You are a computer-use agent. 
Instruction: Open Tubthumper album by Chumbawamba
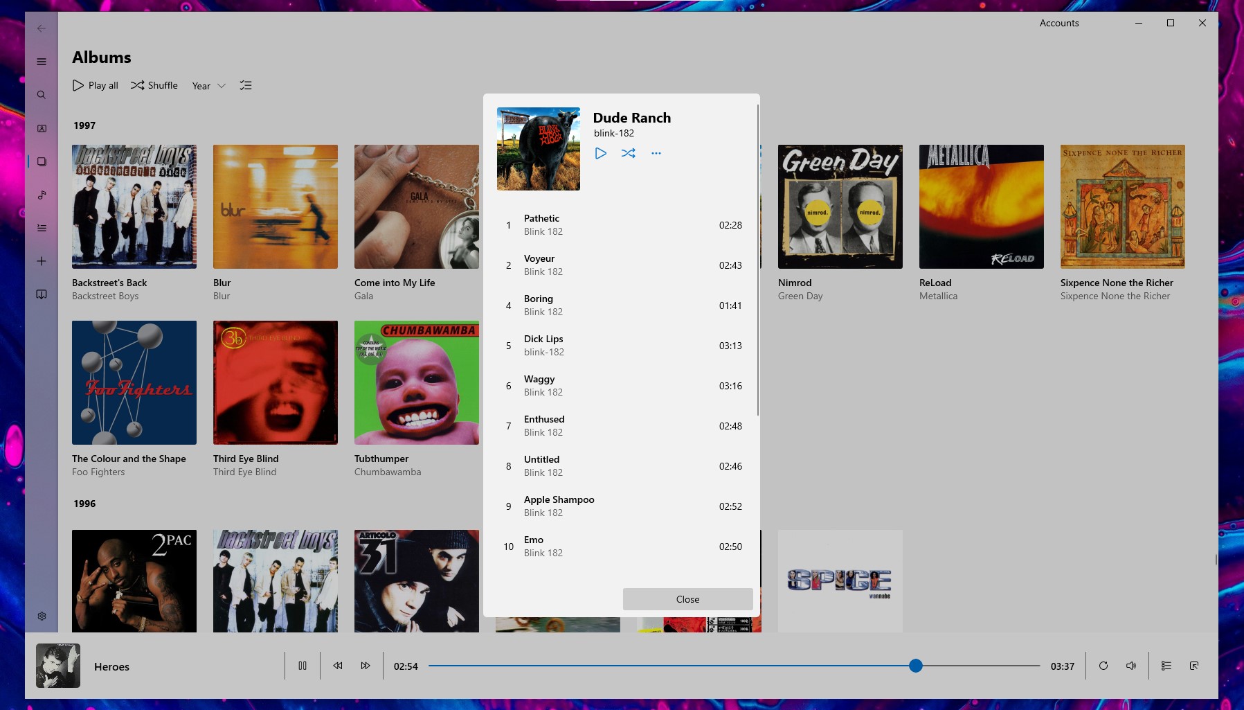point(417,382)
